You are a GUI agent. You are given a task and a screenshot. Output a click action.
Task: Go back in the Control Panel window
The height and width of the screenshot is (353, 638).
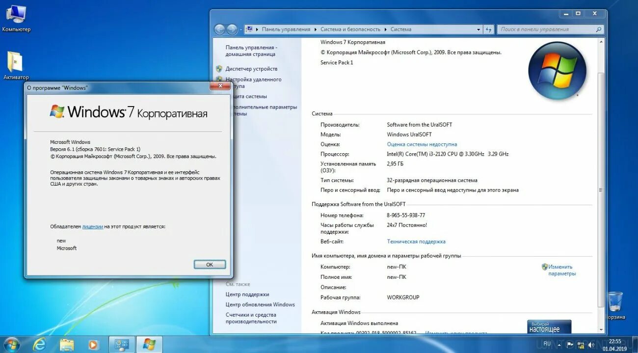220,29
